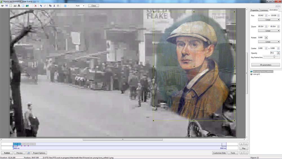The width and height of the screenshot is (282, 159).
Task: Click the Pan Y value field
Action: [x=273, y=16]
